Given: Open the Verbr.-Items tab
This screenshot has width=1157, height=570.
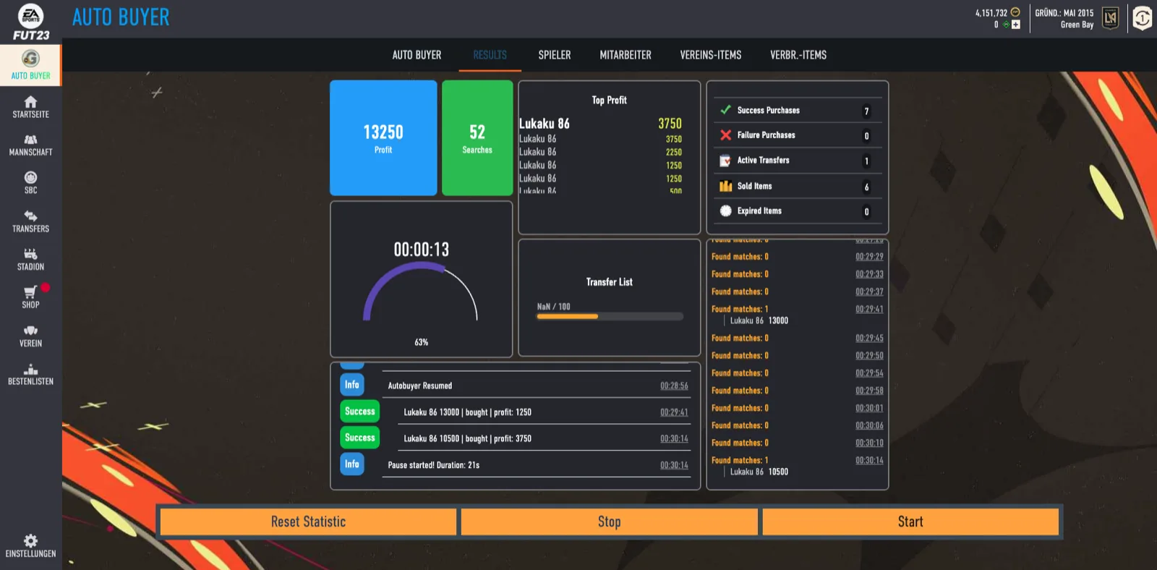Looking at the screenshot, I should (798, 55).
